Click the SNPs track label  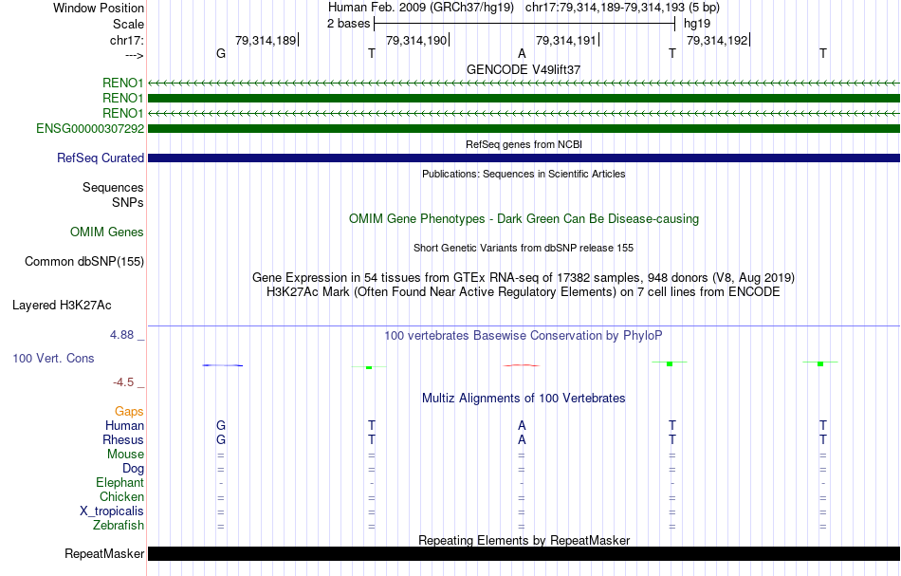coord(128,202)
